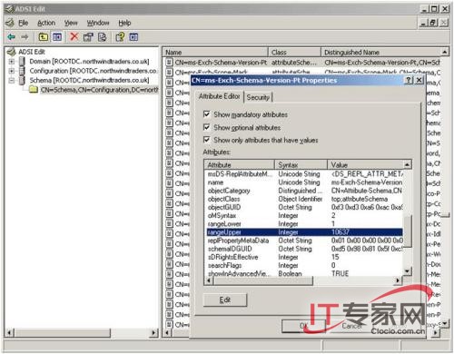Select the ADSI Edit root tree item
This screenshot has height=354, width=454.
click(x=32, y=52)
